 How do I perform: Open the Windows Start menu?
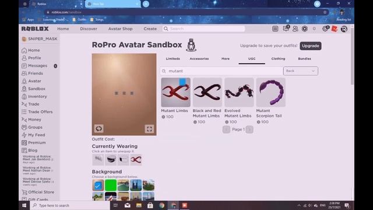pos(24,205)
